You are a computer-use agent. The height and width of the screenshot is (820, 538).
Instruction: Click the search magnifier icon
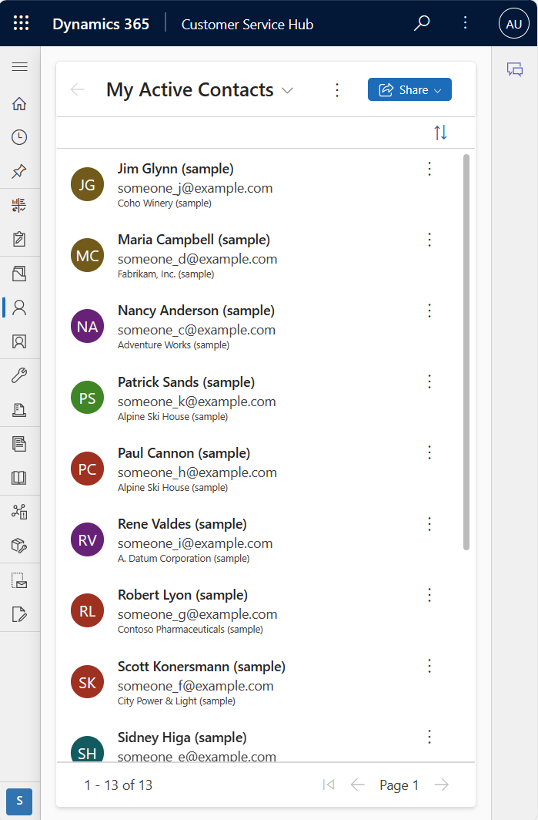click(x=422, y=23)
